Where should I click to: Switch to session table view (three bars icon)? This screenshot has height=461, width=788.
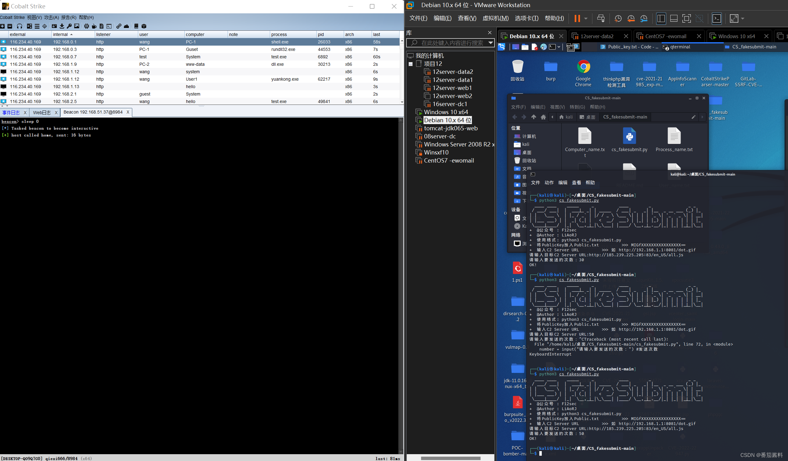point(37,26)
